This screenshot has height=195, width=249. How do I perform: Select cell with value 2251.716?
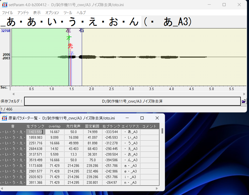[x=36, y=143]
